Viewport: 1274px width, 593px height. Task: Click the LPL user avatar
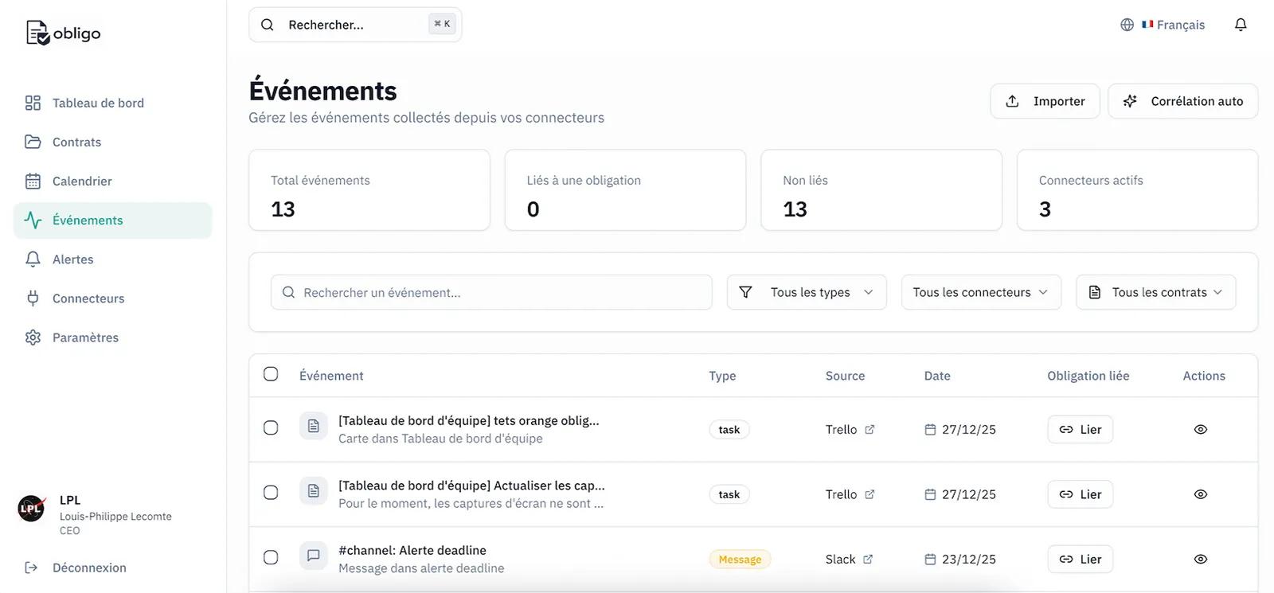(31, 508)
